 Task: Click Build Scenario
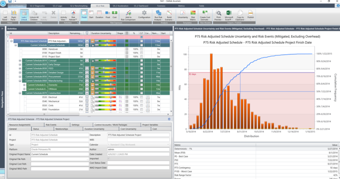click(169, 15)
